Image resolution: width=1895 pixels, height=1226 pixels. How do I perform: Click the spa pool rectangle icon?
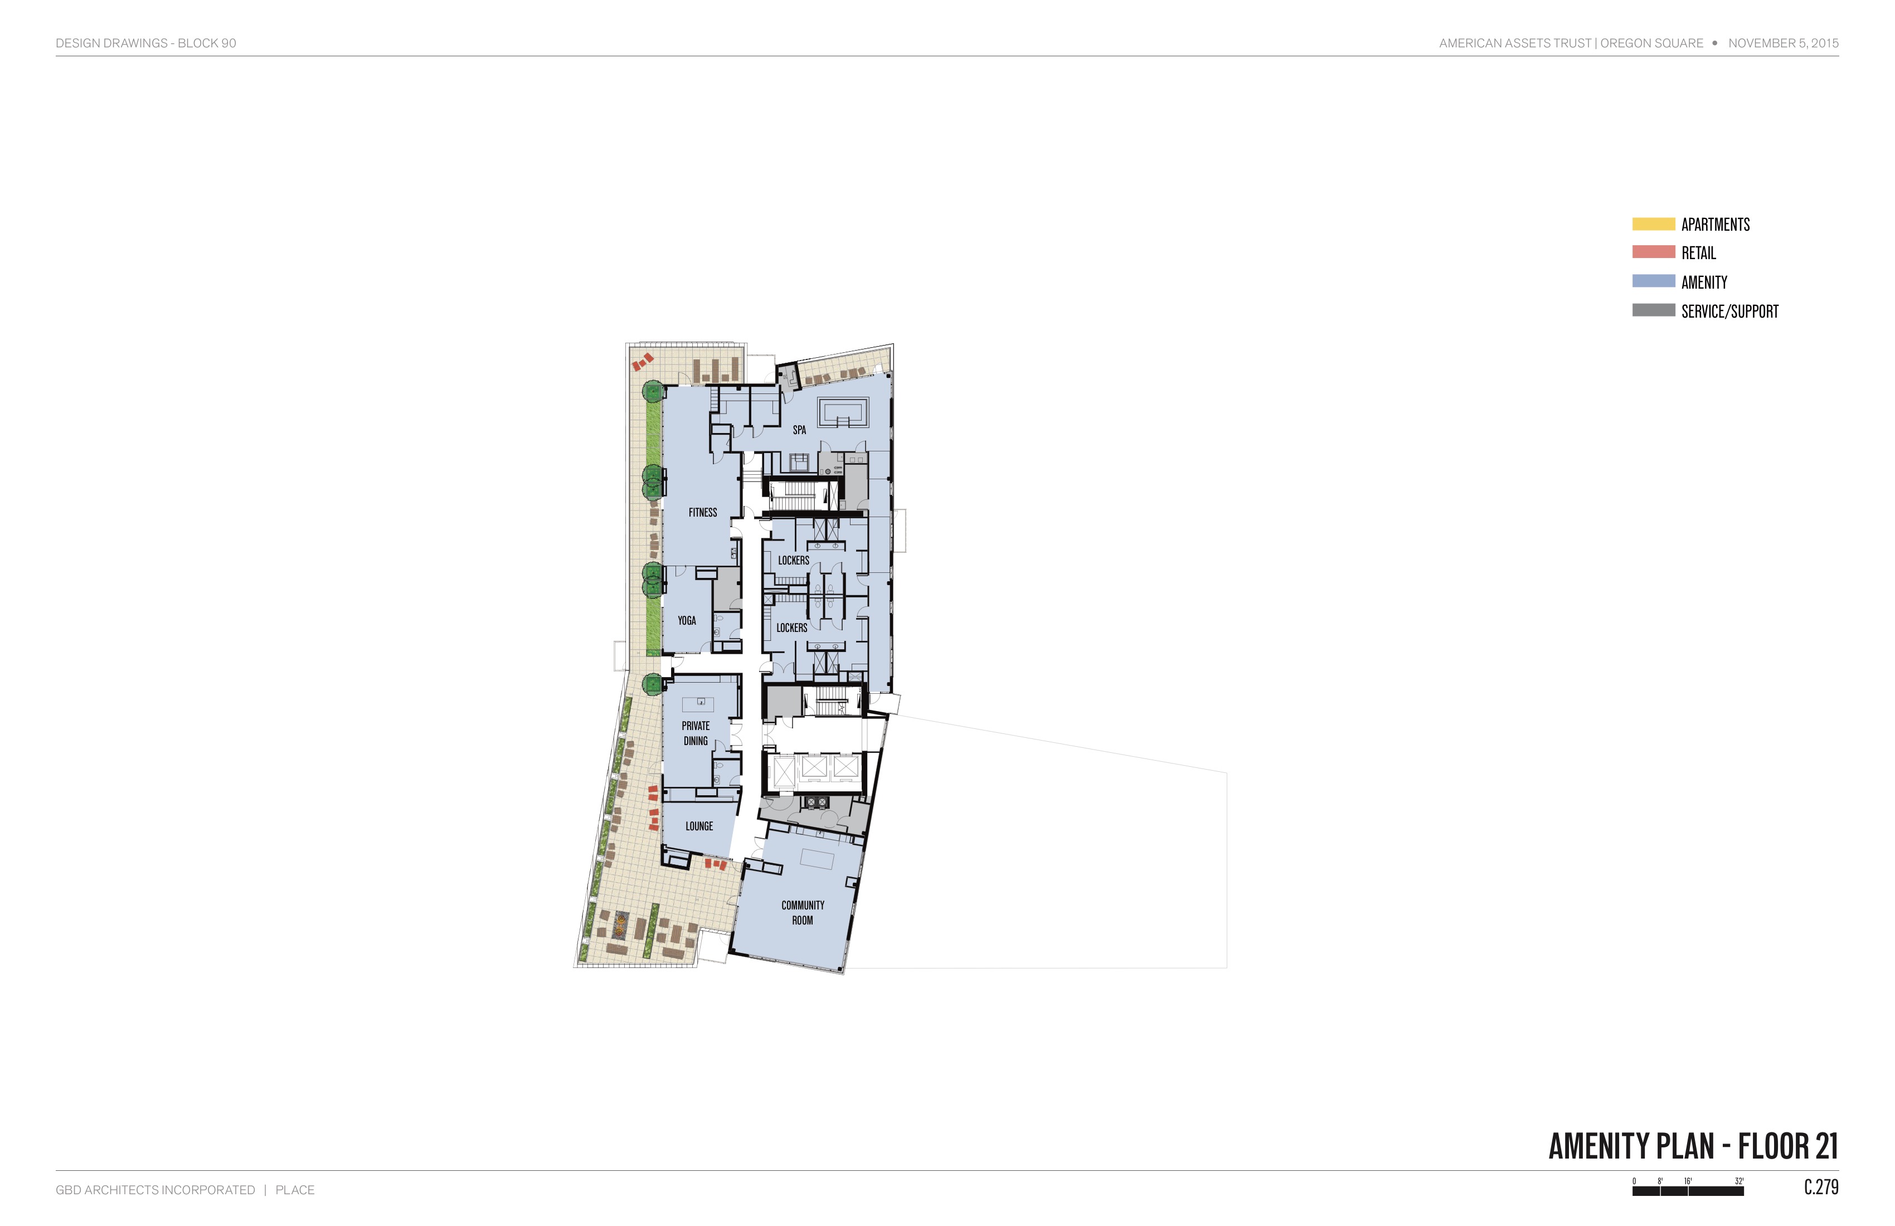tap(843, 413)
